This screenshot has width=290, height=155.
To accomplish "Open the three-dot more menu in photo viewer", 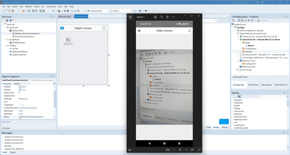I will [x=174, y=17].
